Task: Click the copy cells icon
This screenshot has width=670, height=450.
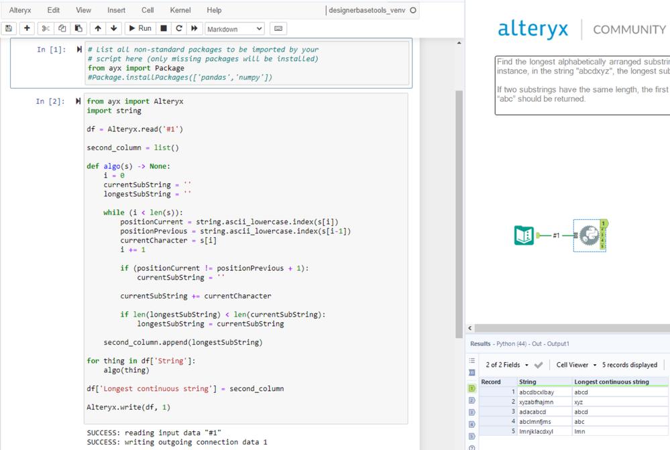Action: tap(62, 28)
